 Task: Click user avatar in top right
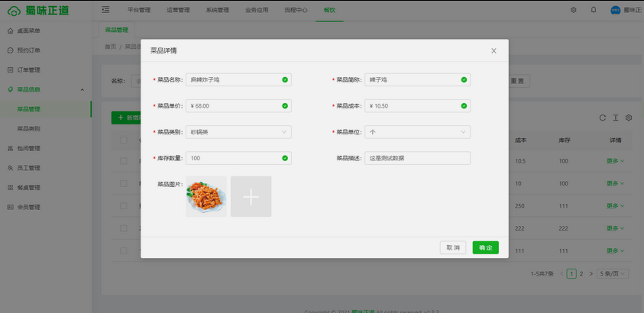pyautogui.click(x=615, y=10)
